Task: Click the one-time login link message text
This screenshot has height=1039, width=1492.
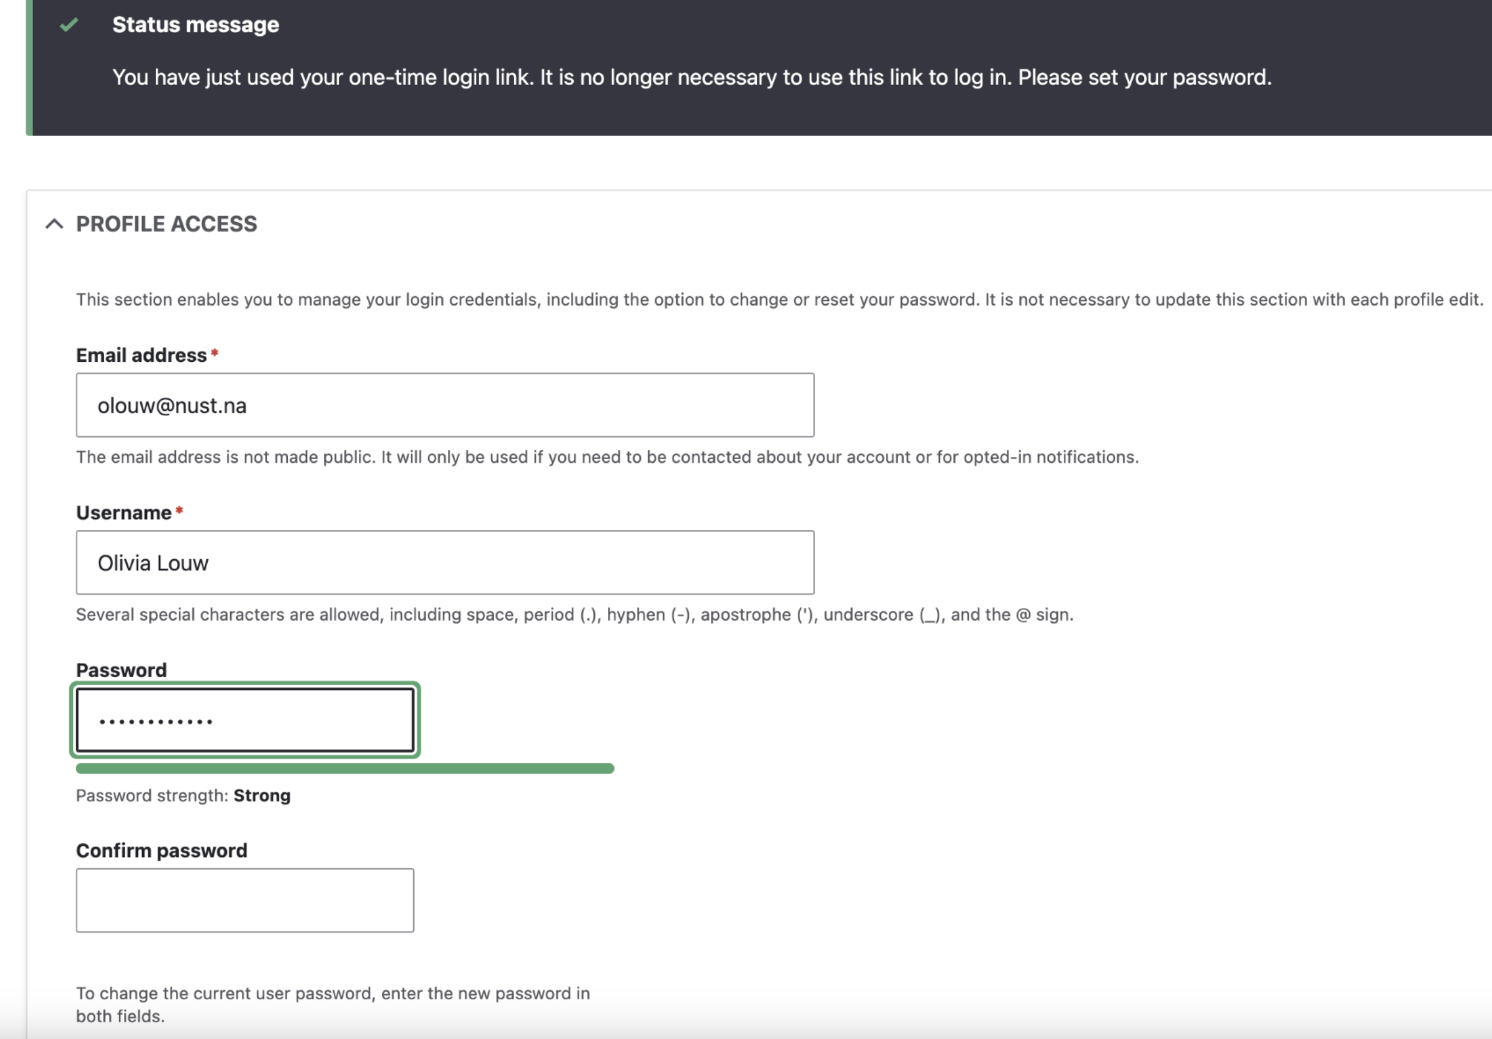Action: click(x=691, y=77)
